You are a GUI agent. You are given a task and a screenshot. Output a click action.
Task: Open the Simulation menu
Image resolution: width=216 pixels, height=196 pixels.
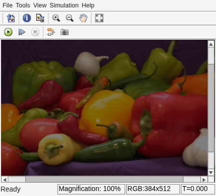tap(64, 5)
